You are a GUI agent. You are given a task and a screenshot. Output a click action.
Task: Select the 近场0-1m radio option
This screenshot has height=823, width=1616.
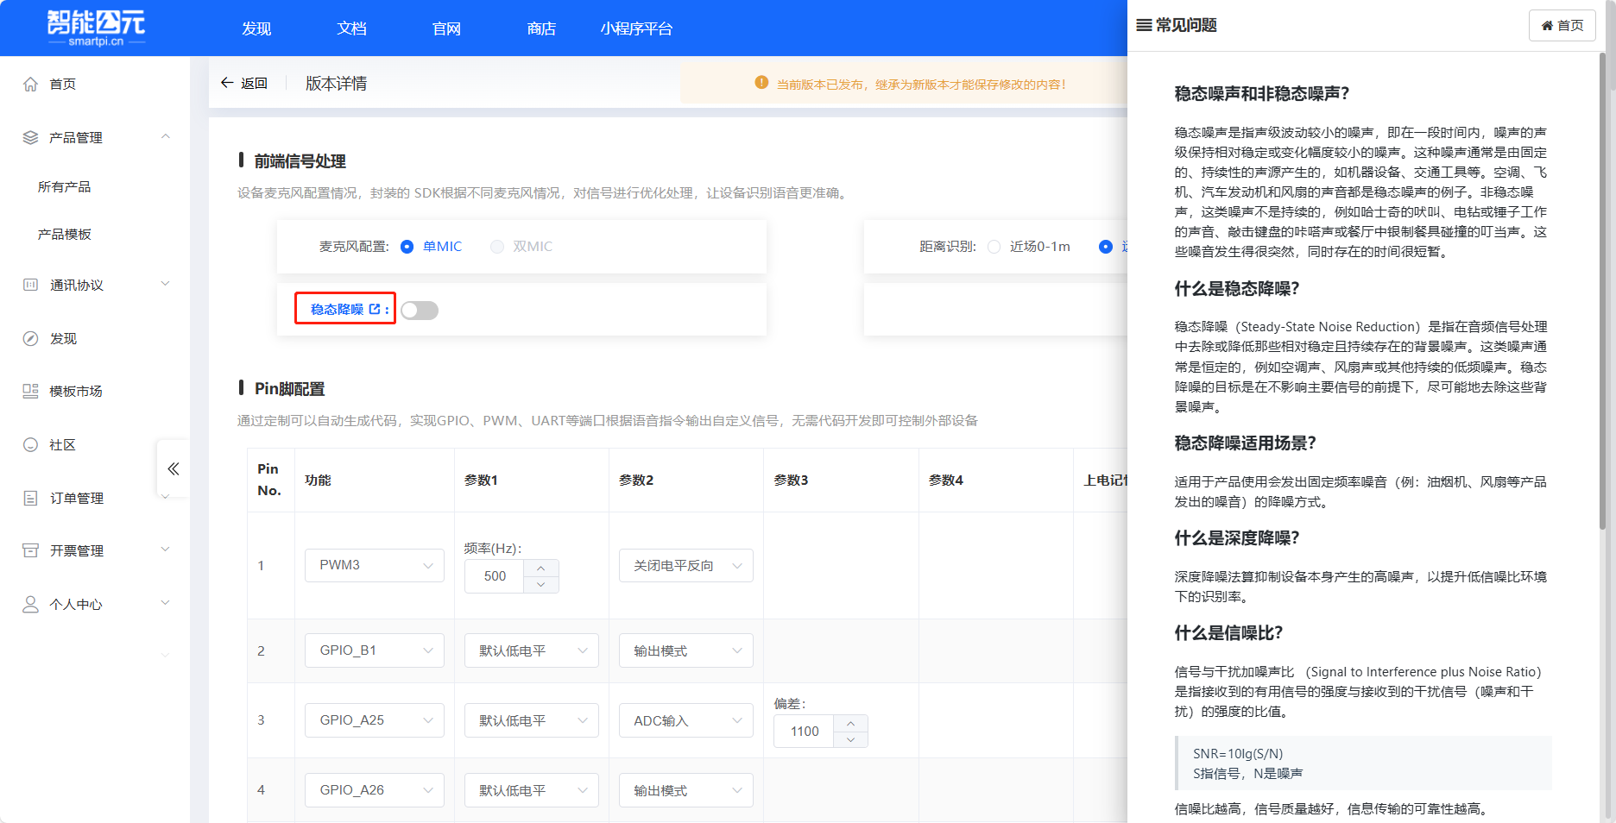click(x=994, y=246)
